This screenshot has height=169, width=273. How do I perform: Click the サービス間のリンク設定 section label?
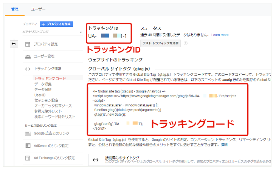(40, 126)
